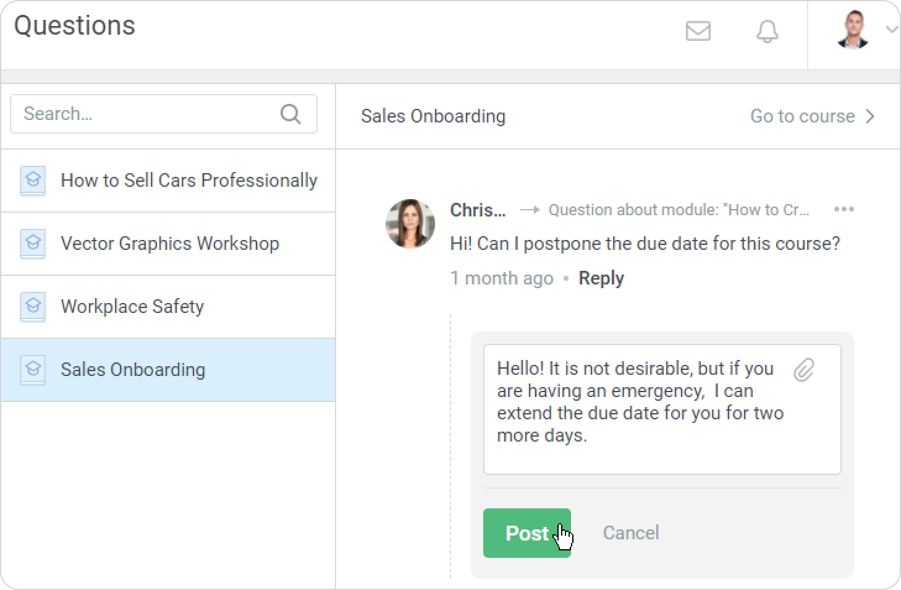
Task: Click the course icon beside How to Sell Cars
Action: (x=33, y=181)
